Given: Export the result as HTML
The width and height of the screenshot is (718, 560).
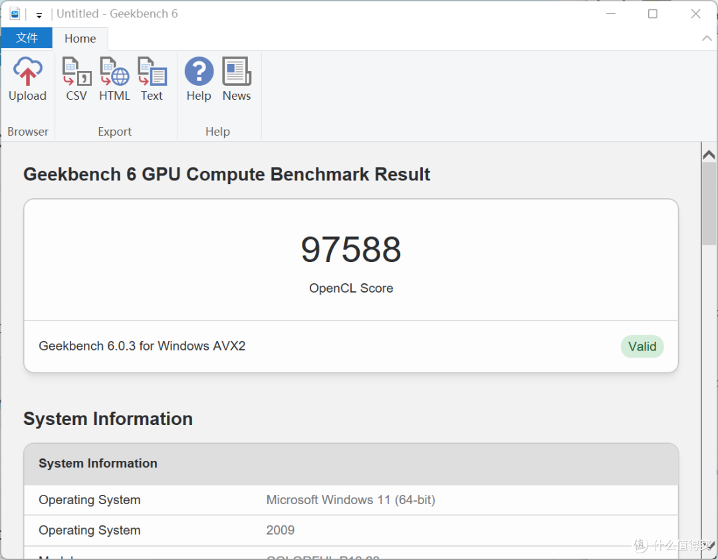Looking at the screenshot, I should click(x=114, y=79).
